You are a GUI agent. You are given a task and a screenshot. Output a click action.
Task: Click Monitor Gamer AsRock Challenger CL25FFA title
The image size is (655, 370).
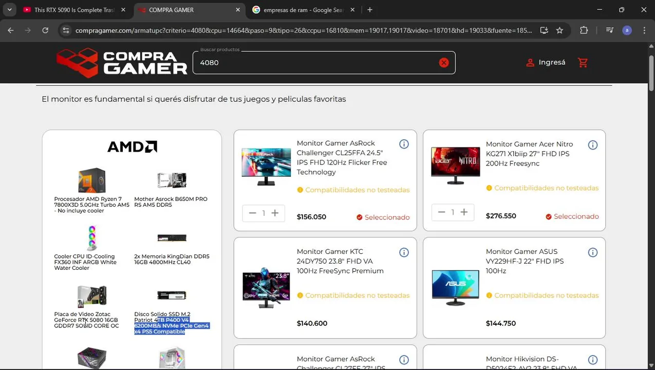(342, 158)
